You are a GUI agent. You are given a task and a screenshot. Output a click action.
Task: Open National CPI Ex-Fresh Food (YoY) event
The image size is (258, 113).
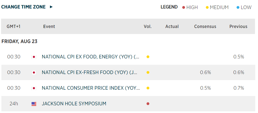tap(89, 73)
